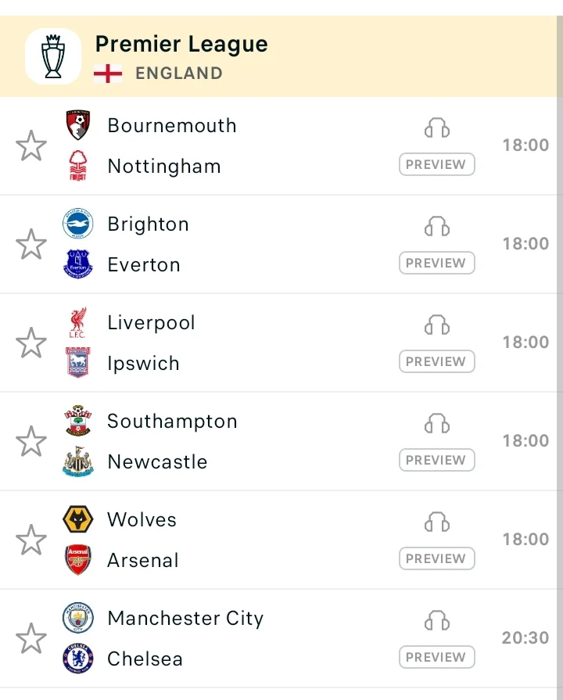Click PREVIEW button for Manchester City vs Chelsea
Image resolution: width=563 pixels, height=700 pixels.
[436, 657]
